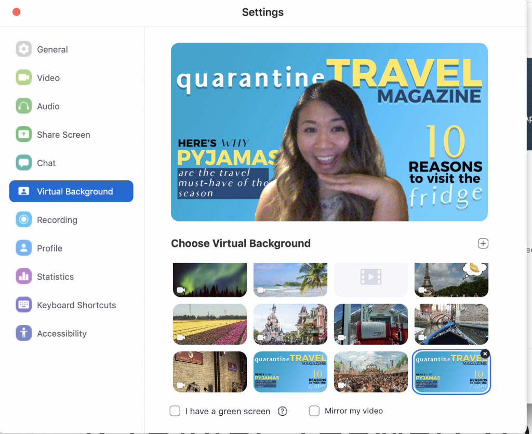Screen dimensions: 532x434
Task: Choose the Eiffel Tower background
Action: [x=451, y=280]
